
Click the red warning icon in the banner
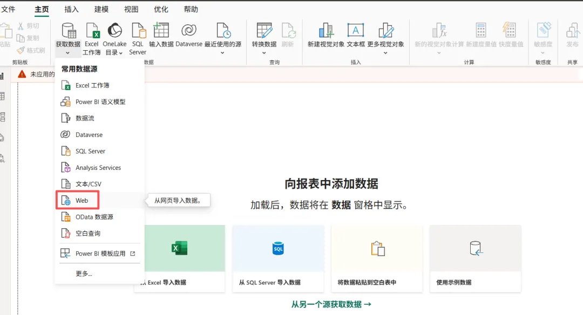[x=22, y=74]
